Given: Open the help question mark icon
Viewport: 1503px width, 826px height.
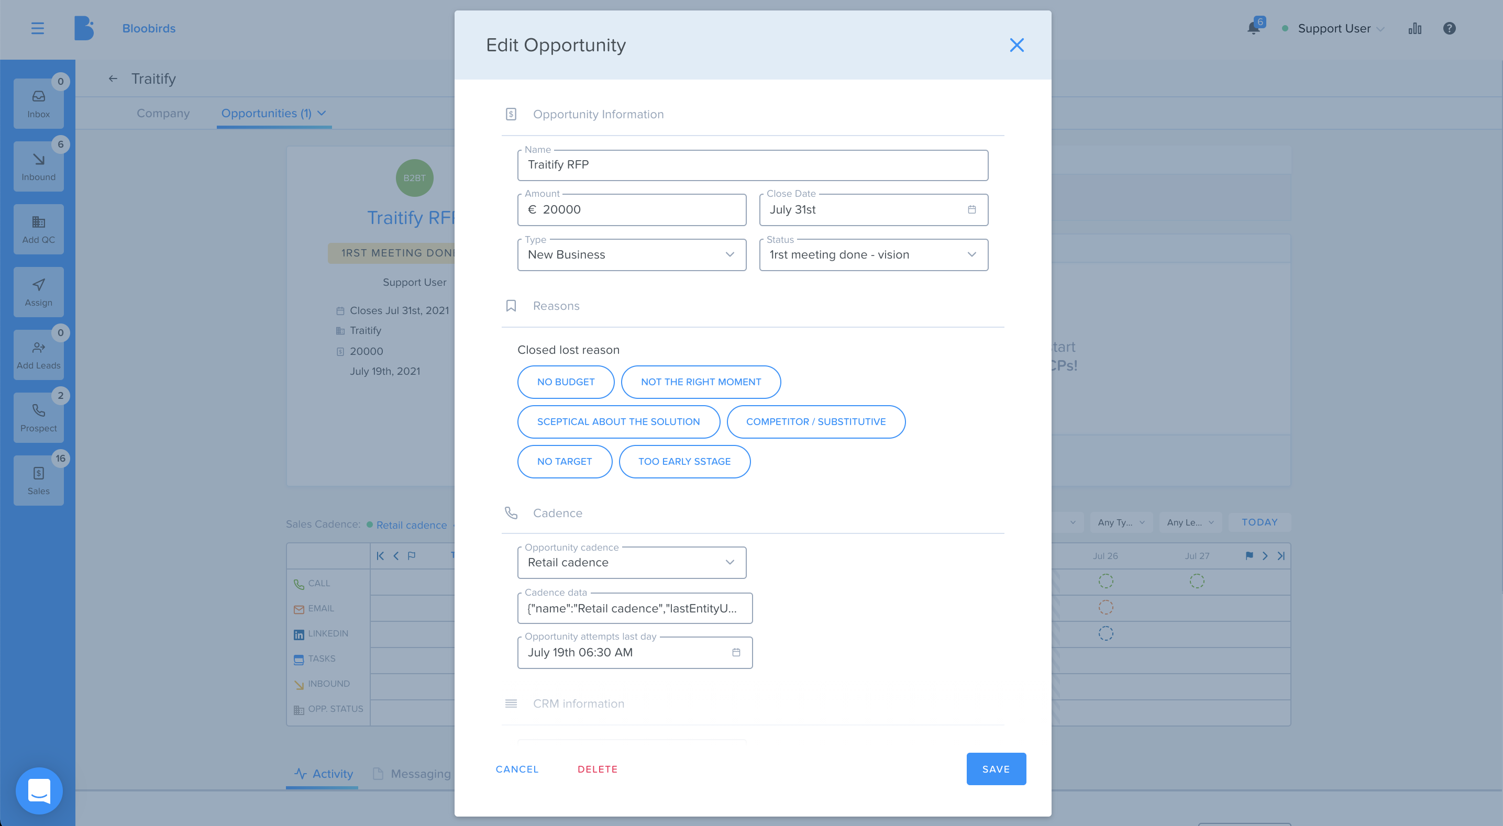Looking at the screenshot, I should click(1450, 28).
